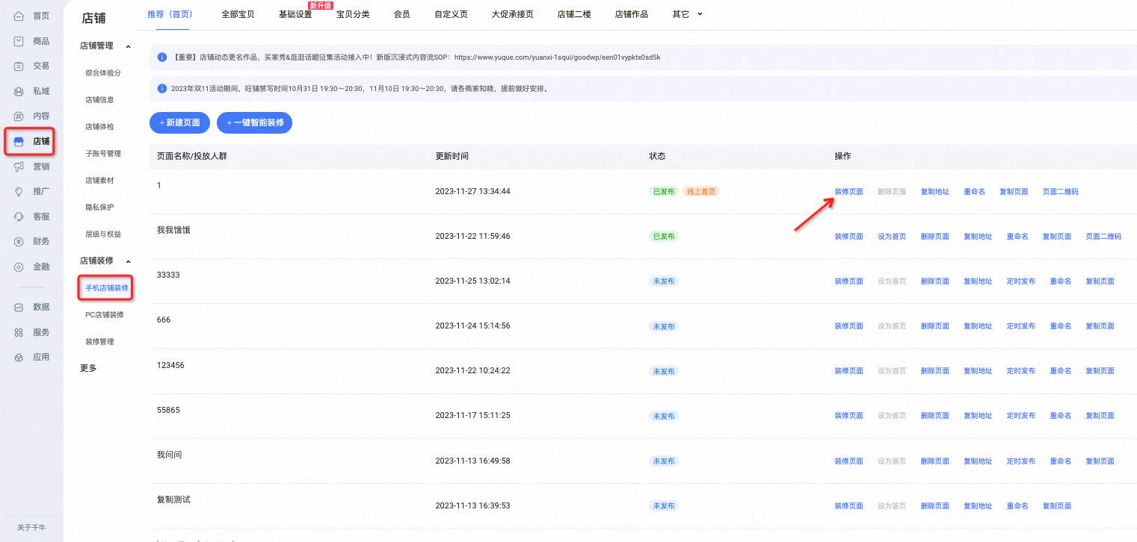Open 综合体验分 in store management
The width and height of the screenshot is (1137, 542).
(103, 73)
